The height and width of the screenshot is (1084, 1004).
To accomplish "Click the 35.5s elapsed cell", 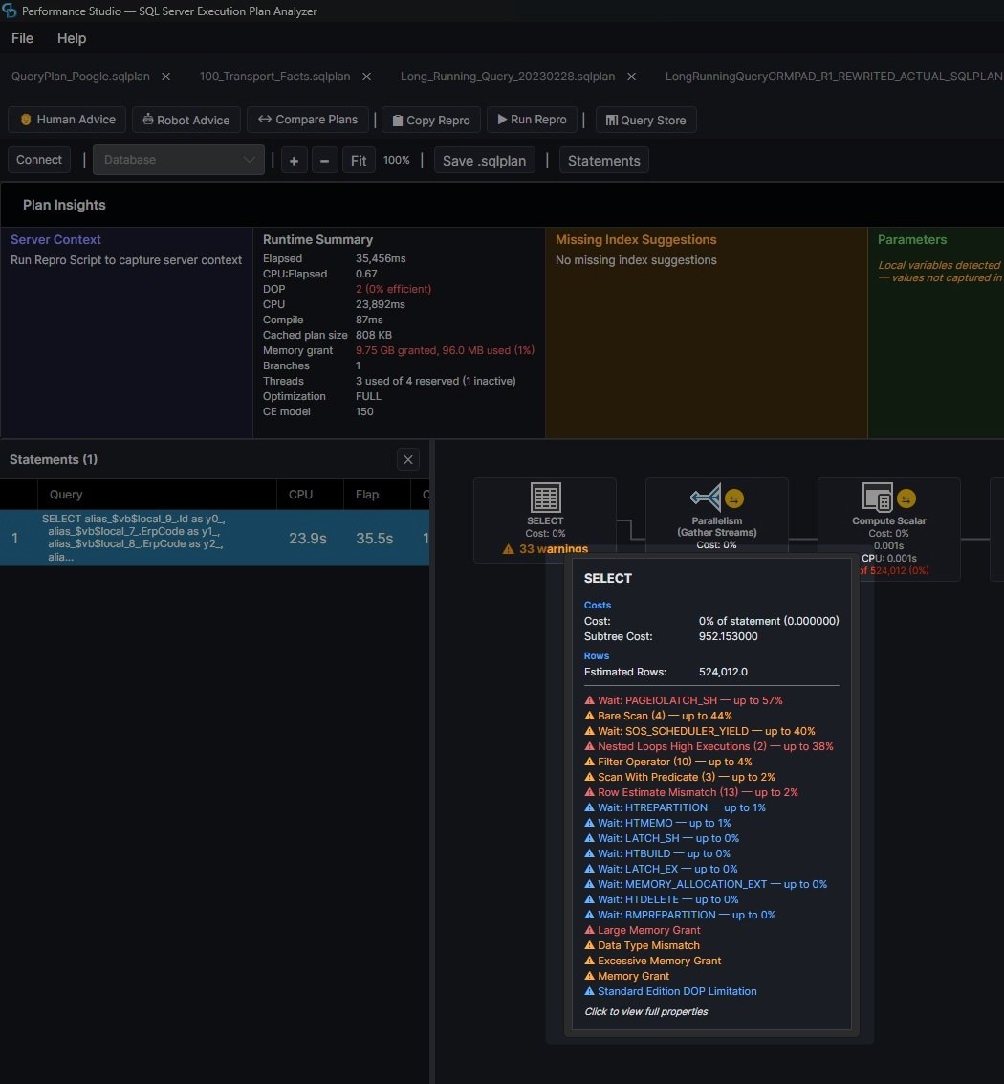I will [x=374, y=538].
